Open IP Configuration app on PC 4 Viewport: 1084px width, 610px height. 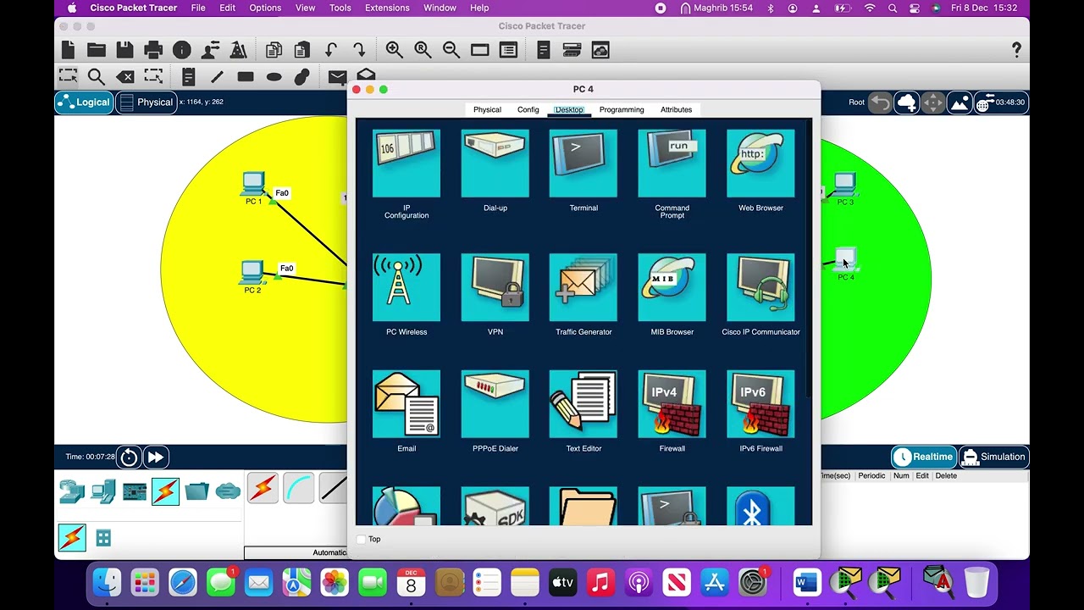(x=406, y=164)
